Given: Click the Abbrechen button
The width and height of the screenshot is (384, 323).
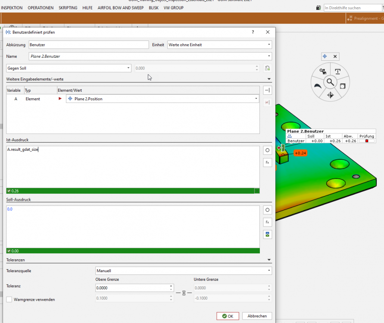Looking at the screenshot, I should click(x=257, y=316).
